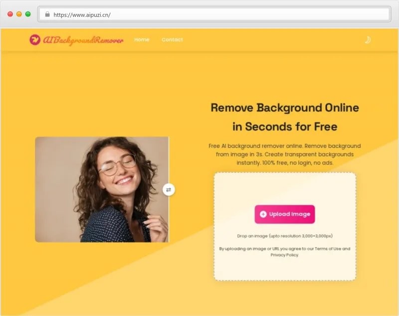Click the Upload Image button
The width and height of the screenshot is (399, 316).
point(285,214)
